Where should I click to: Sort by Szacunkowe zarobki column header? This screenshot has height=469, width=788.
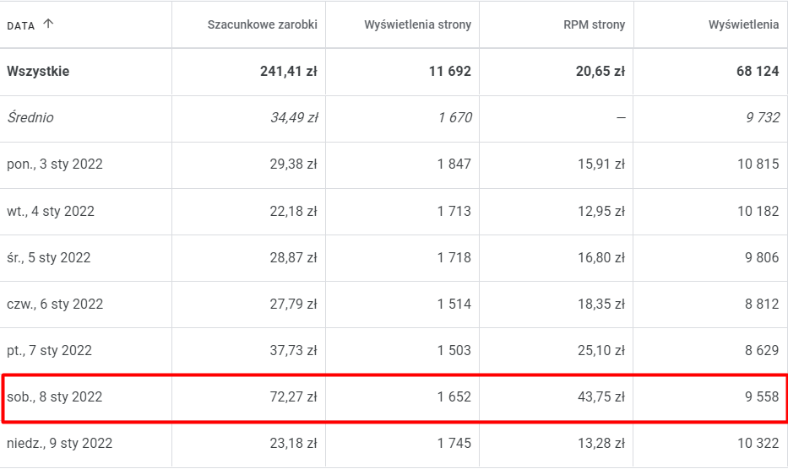point(262,24)
